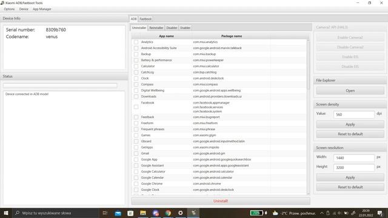Check the GetApps checkbox
Image resolution: width=388 pixels, height=218 pixels.
tap(136, 147)
